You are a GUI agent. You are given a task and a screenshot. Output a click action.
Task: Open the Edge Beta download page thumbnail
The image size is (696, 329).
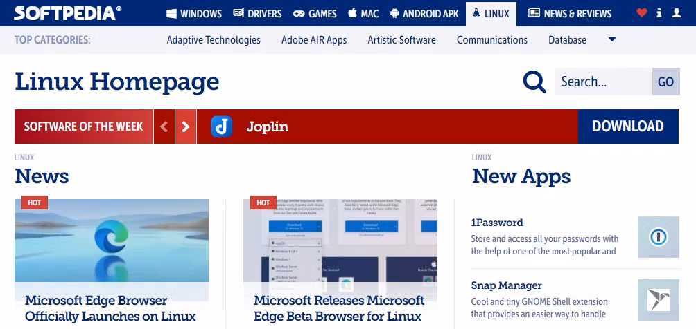pyautogui.click(x=340, y=241)
